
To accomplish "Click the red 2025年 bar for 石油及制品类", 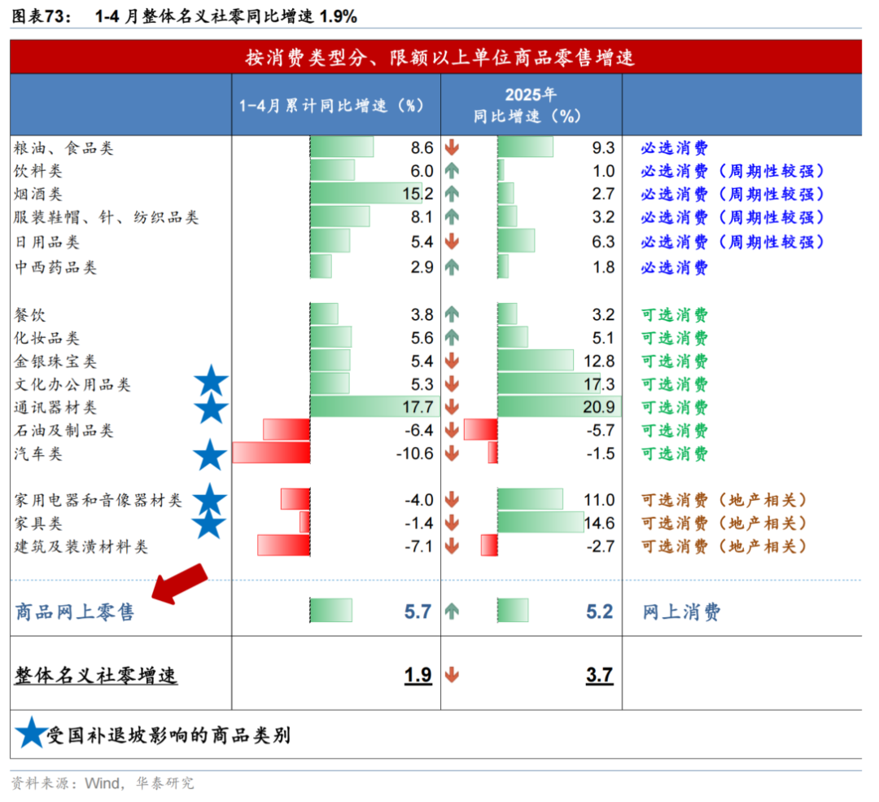I will point(481,430).
